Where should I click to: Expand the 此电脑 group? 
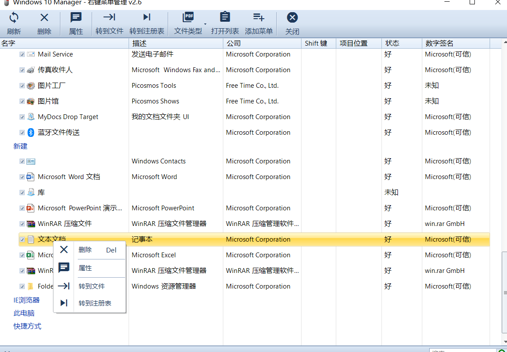coord(24,313)
